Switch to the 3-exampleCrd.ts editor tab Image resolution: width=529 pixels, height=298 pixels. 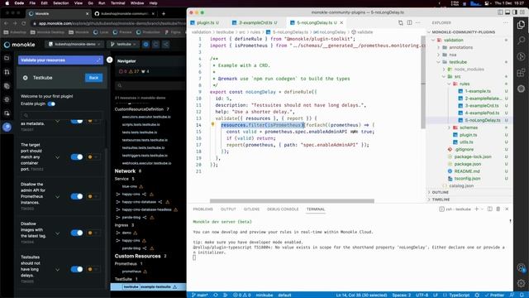pos(255,22)
